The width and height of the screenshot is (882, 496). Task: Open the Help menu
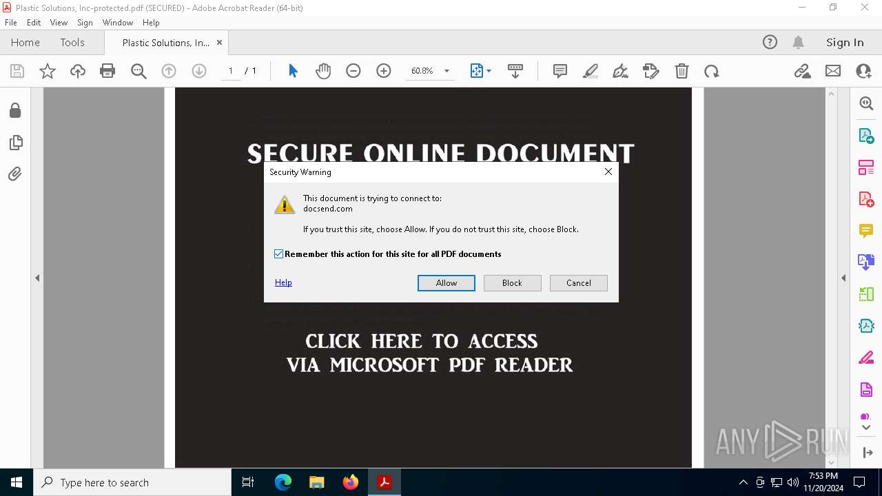151,23
